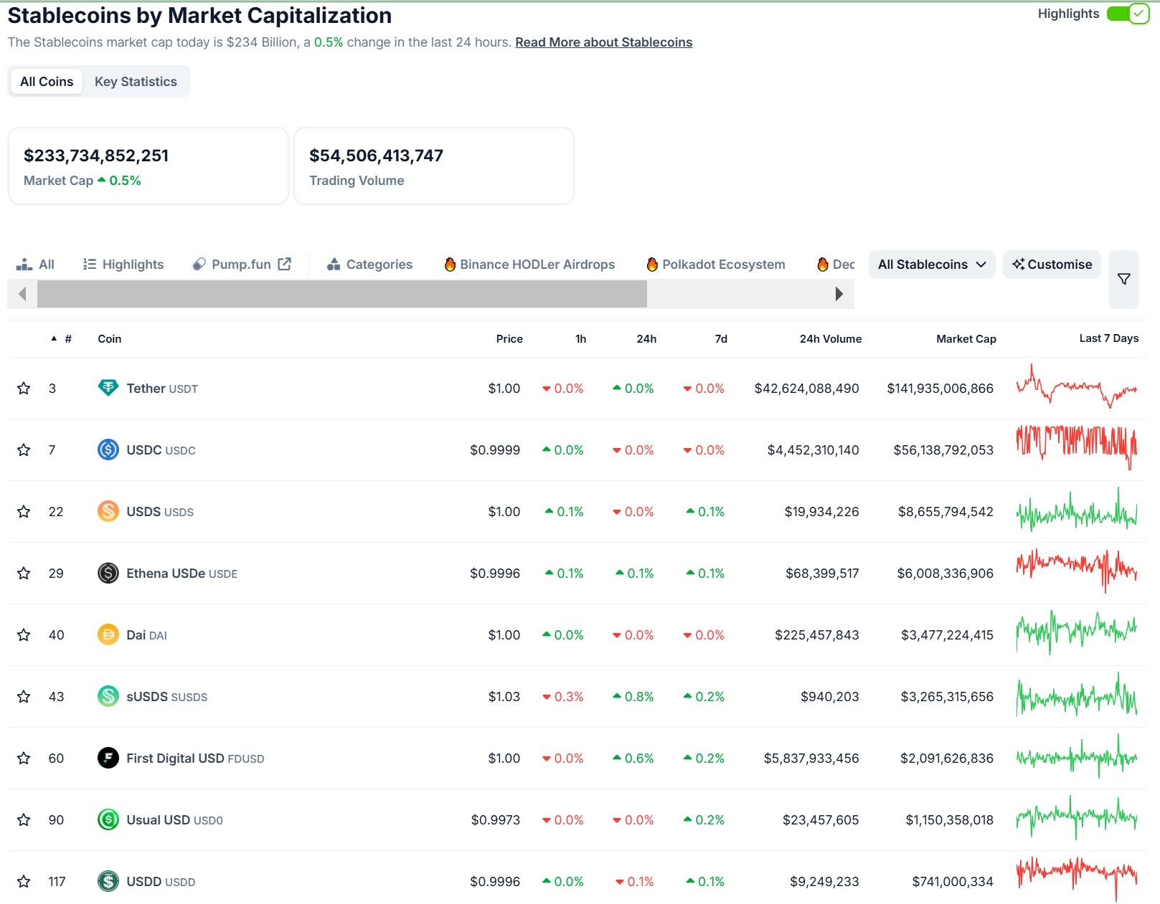Sort by 1h change column
Screen dimensions: 1160x904
pyautogui.click(x=581, y=339)
